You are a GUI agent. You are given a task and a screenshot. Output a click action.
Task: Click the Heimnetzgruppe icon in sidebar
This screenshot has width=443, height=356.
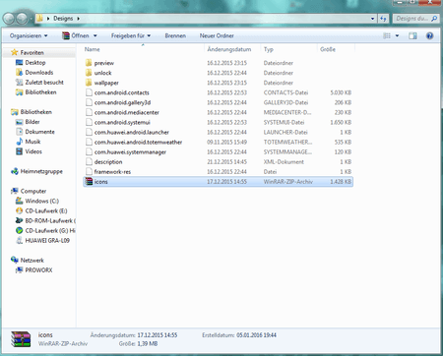tap(15, 171)
